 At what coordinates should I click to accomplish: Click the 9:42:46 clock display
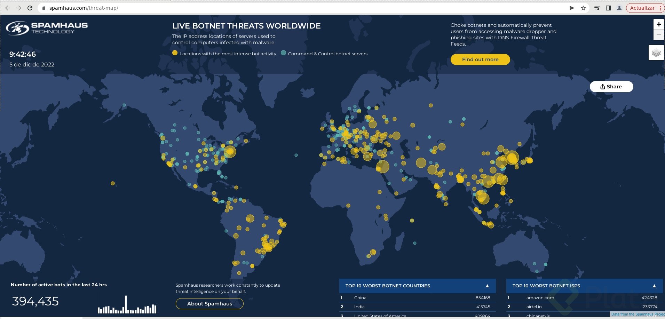click(x=23, y=54)
